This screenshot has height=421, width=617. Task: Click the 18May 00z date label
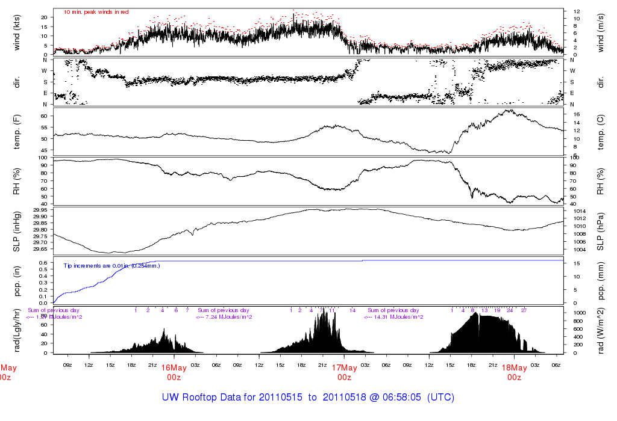point(515,372)
